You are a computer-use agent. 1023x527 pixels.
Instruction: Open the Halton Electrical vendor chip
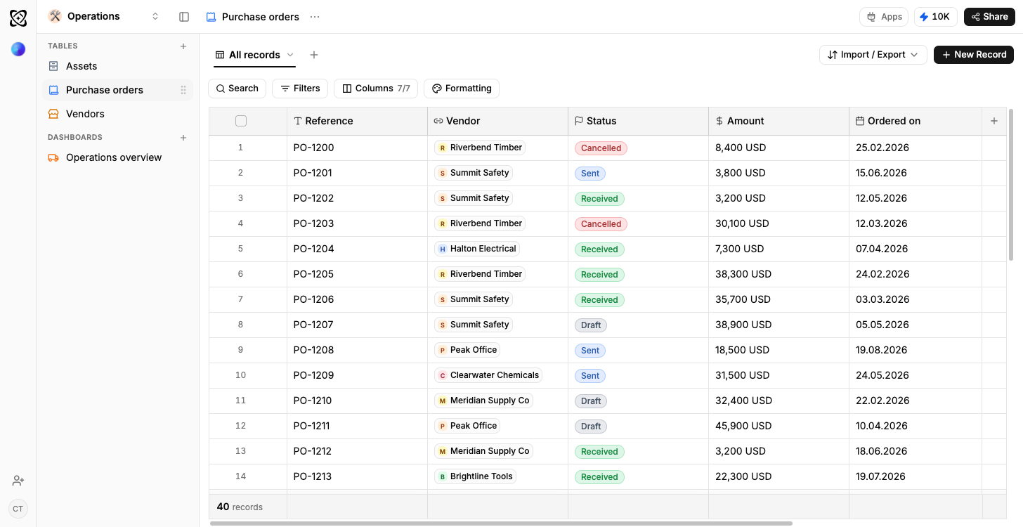tap(477, 249)
